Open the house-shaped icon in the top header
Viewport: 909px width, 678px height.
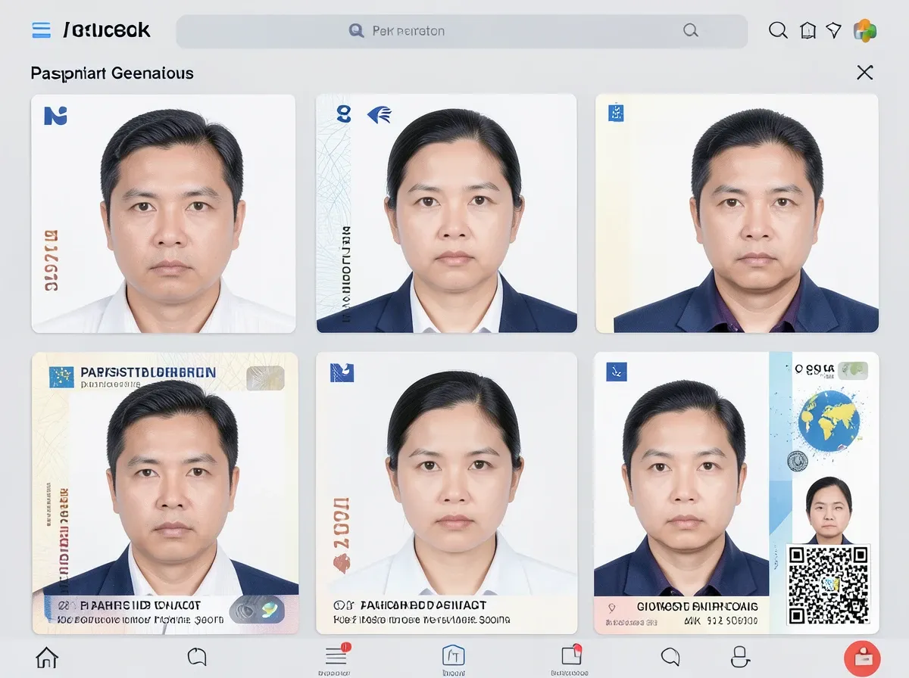click(807, 30)
